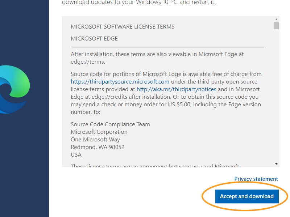Click the Source Code Compliance Team line
This screenshot has width=290, height=217.
click(x=110, y=124)
